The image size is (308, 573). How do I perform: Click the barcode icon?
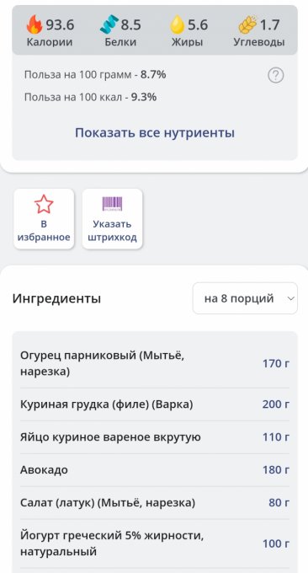pos(112,204)
